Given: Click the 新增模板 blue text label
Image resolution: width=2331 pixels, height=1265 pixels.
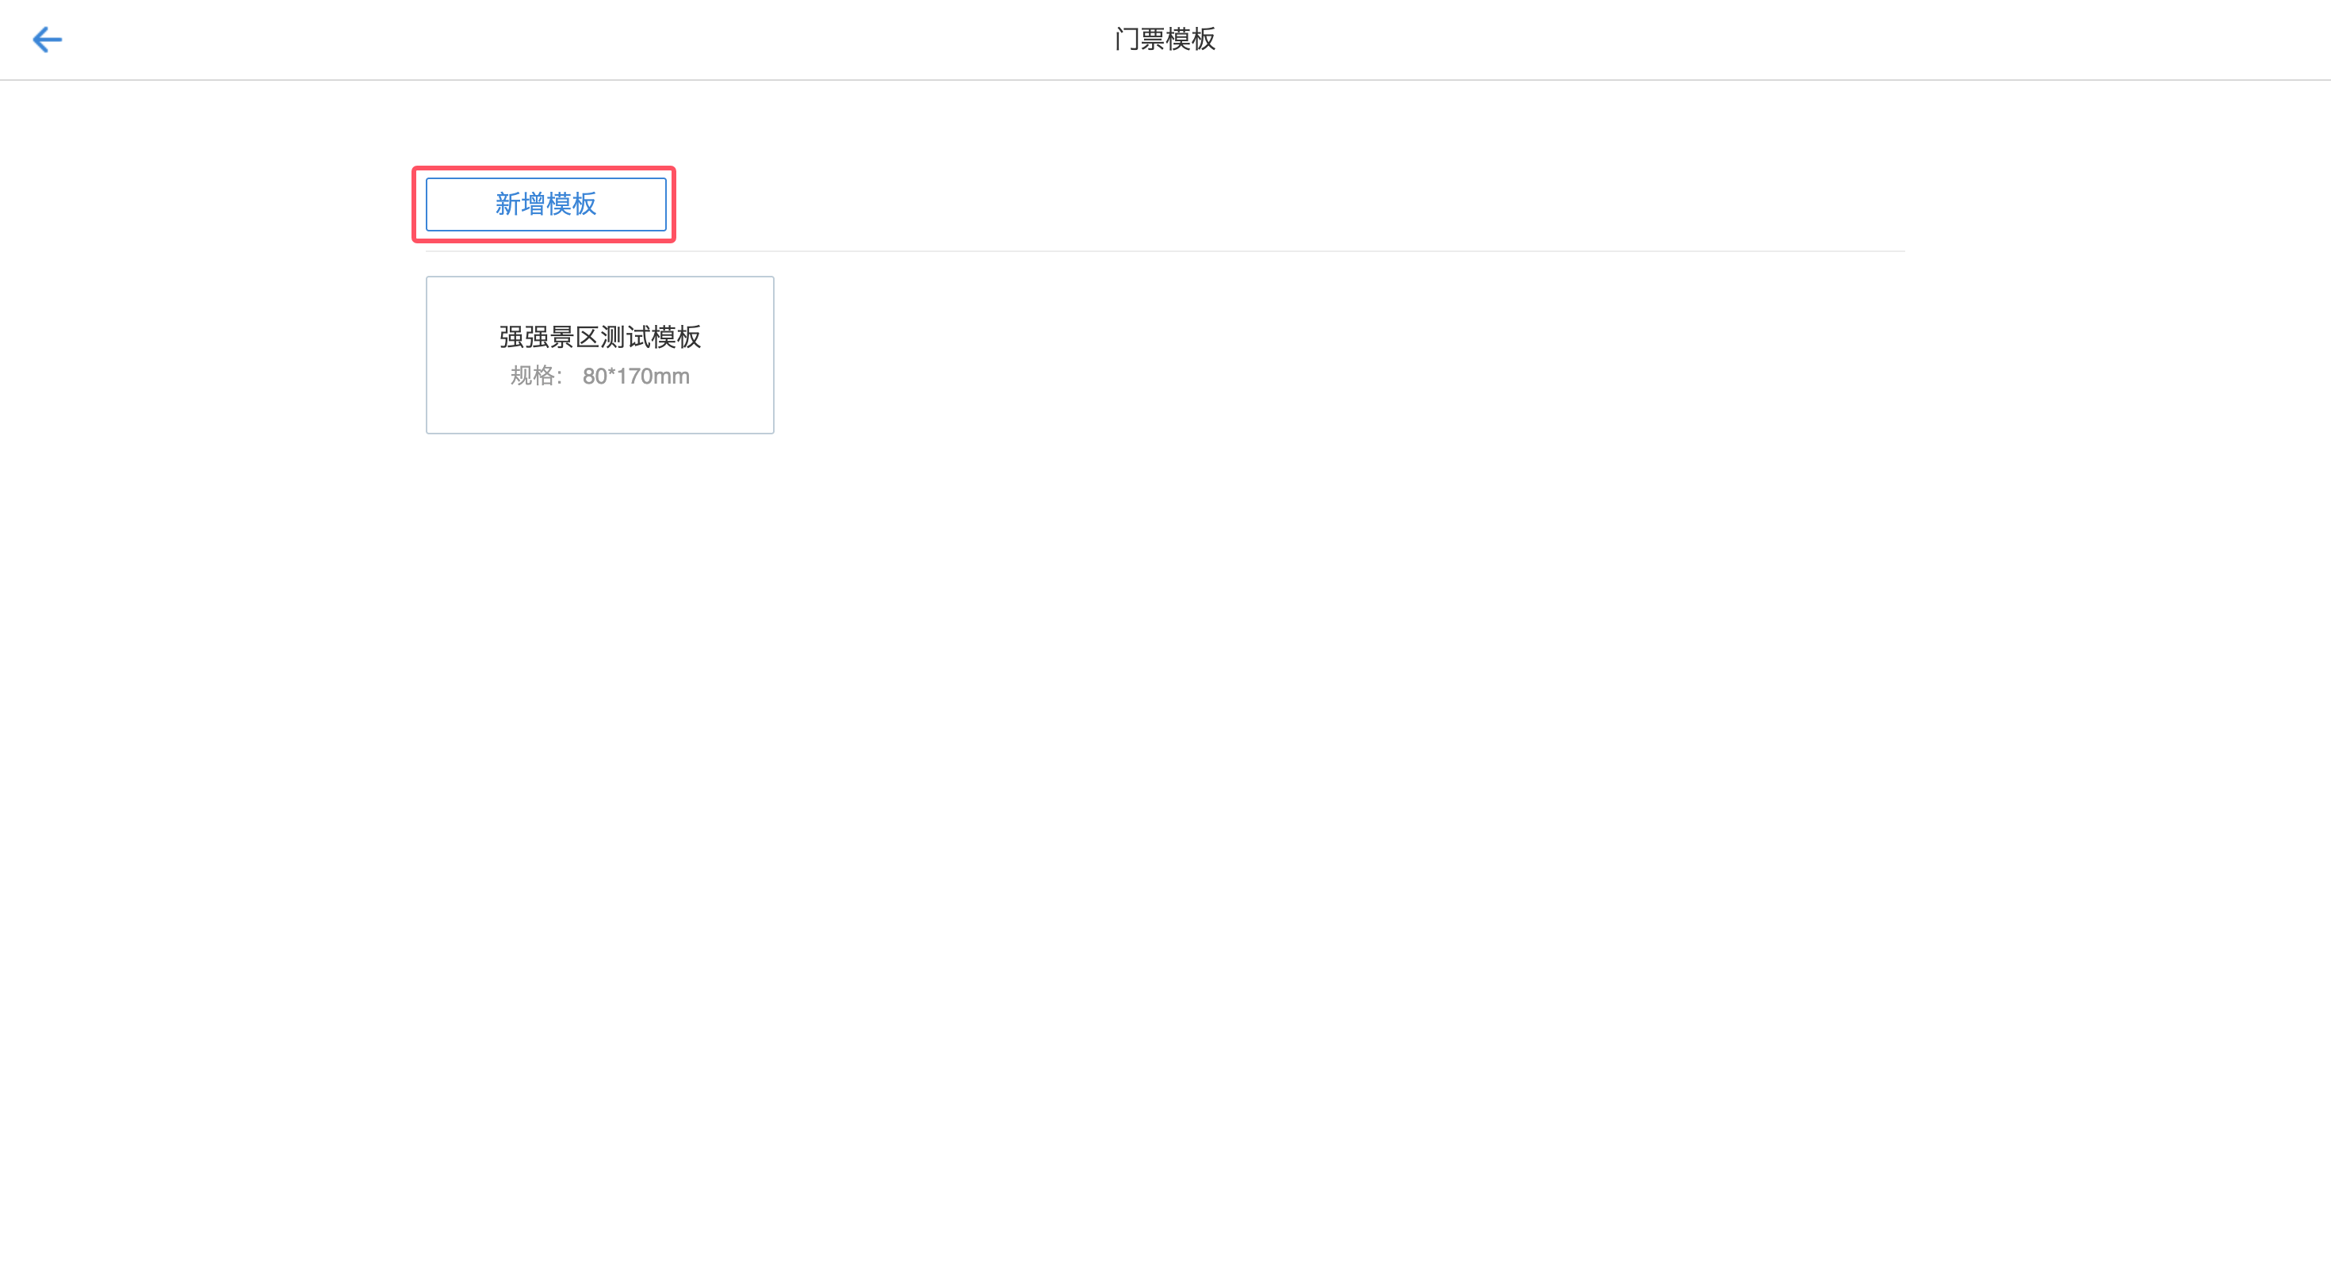Looking at the screenshot, I should pyautogui.click(x=545, y=204).
